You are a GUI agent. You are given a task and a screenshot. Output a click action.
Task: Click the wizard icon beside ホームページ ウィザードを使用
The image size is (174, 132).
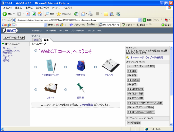[128, 58]
